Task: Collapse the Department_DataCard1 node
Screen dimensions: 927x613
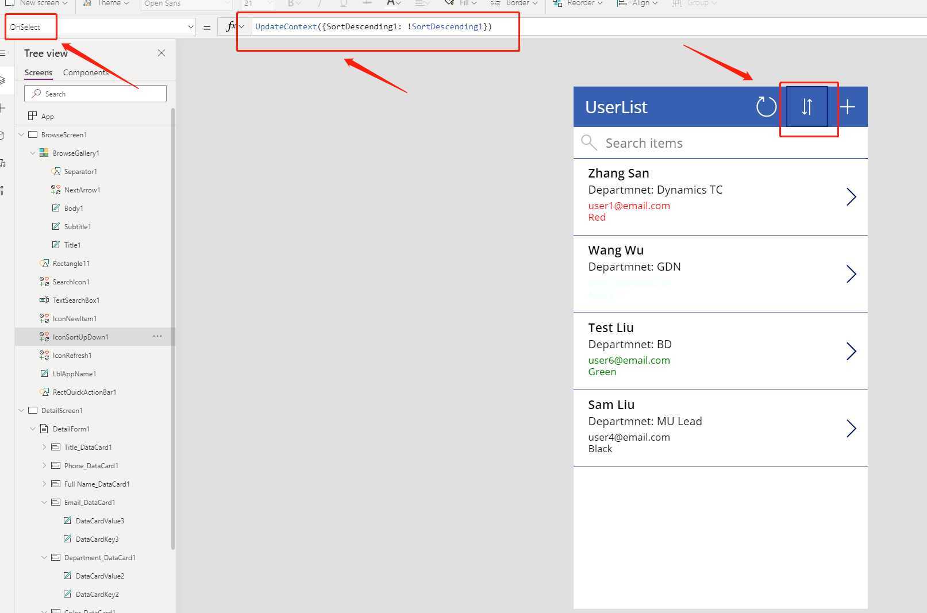Action: pyautogui.click(x=44, y=557)
